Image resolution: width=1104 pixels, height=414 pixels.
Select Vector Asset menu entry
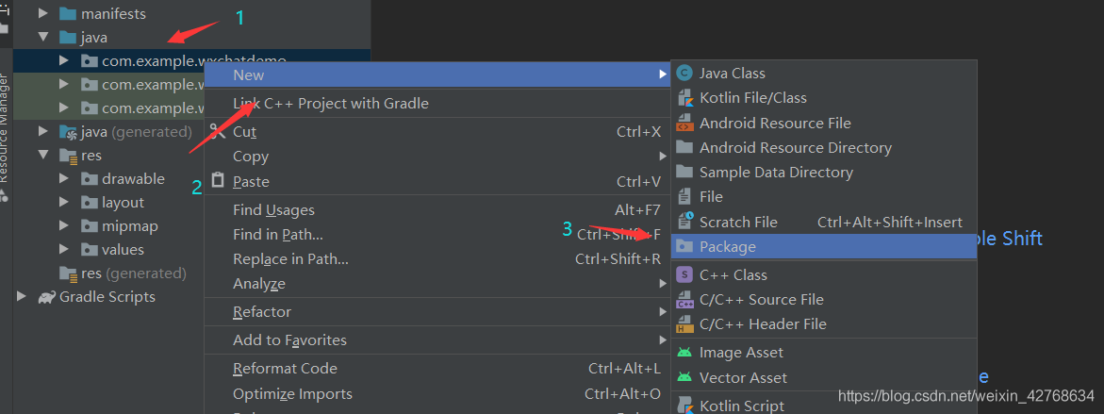743,378
